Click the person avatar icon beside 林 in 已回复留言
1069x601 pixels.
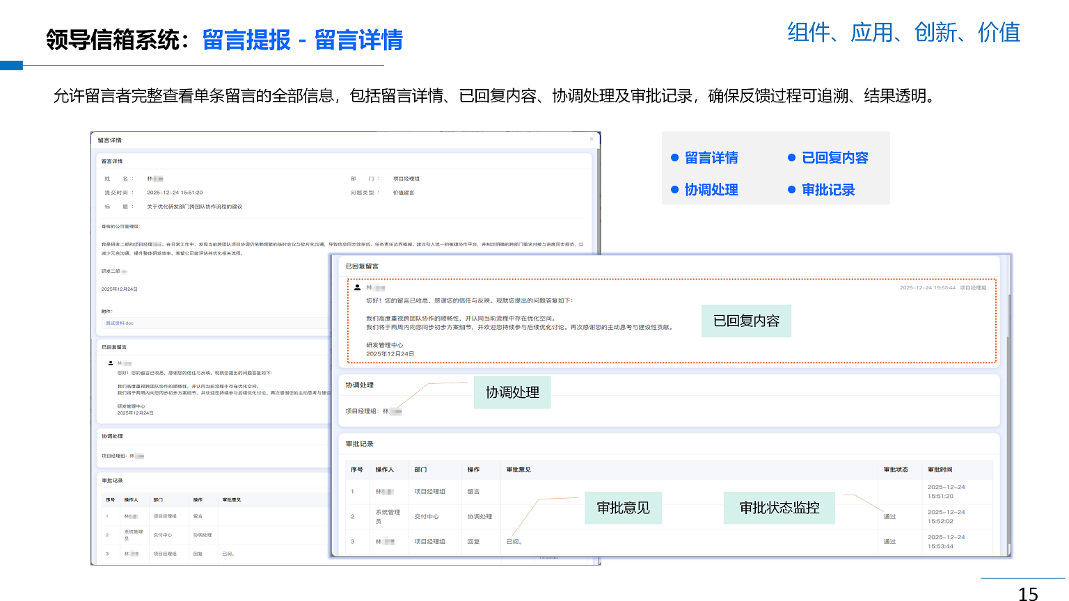pos(357,287)
